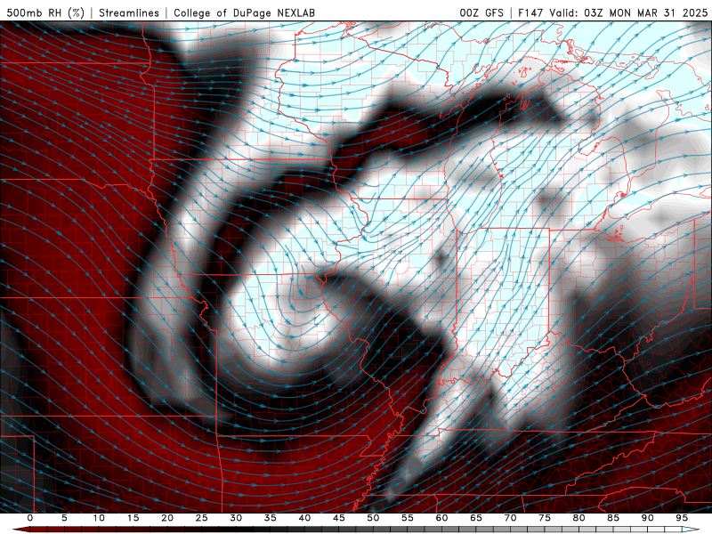Click the color scale label "15"

[133, 518]
